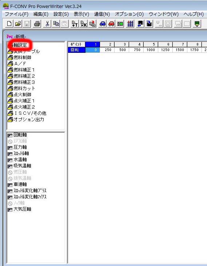
Task: Select the cell with value 250
Action: pyautogui.click(x=107, y=50)
